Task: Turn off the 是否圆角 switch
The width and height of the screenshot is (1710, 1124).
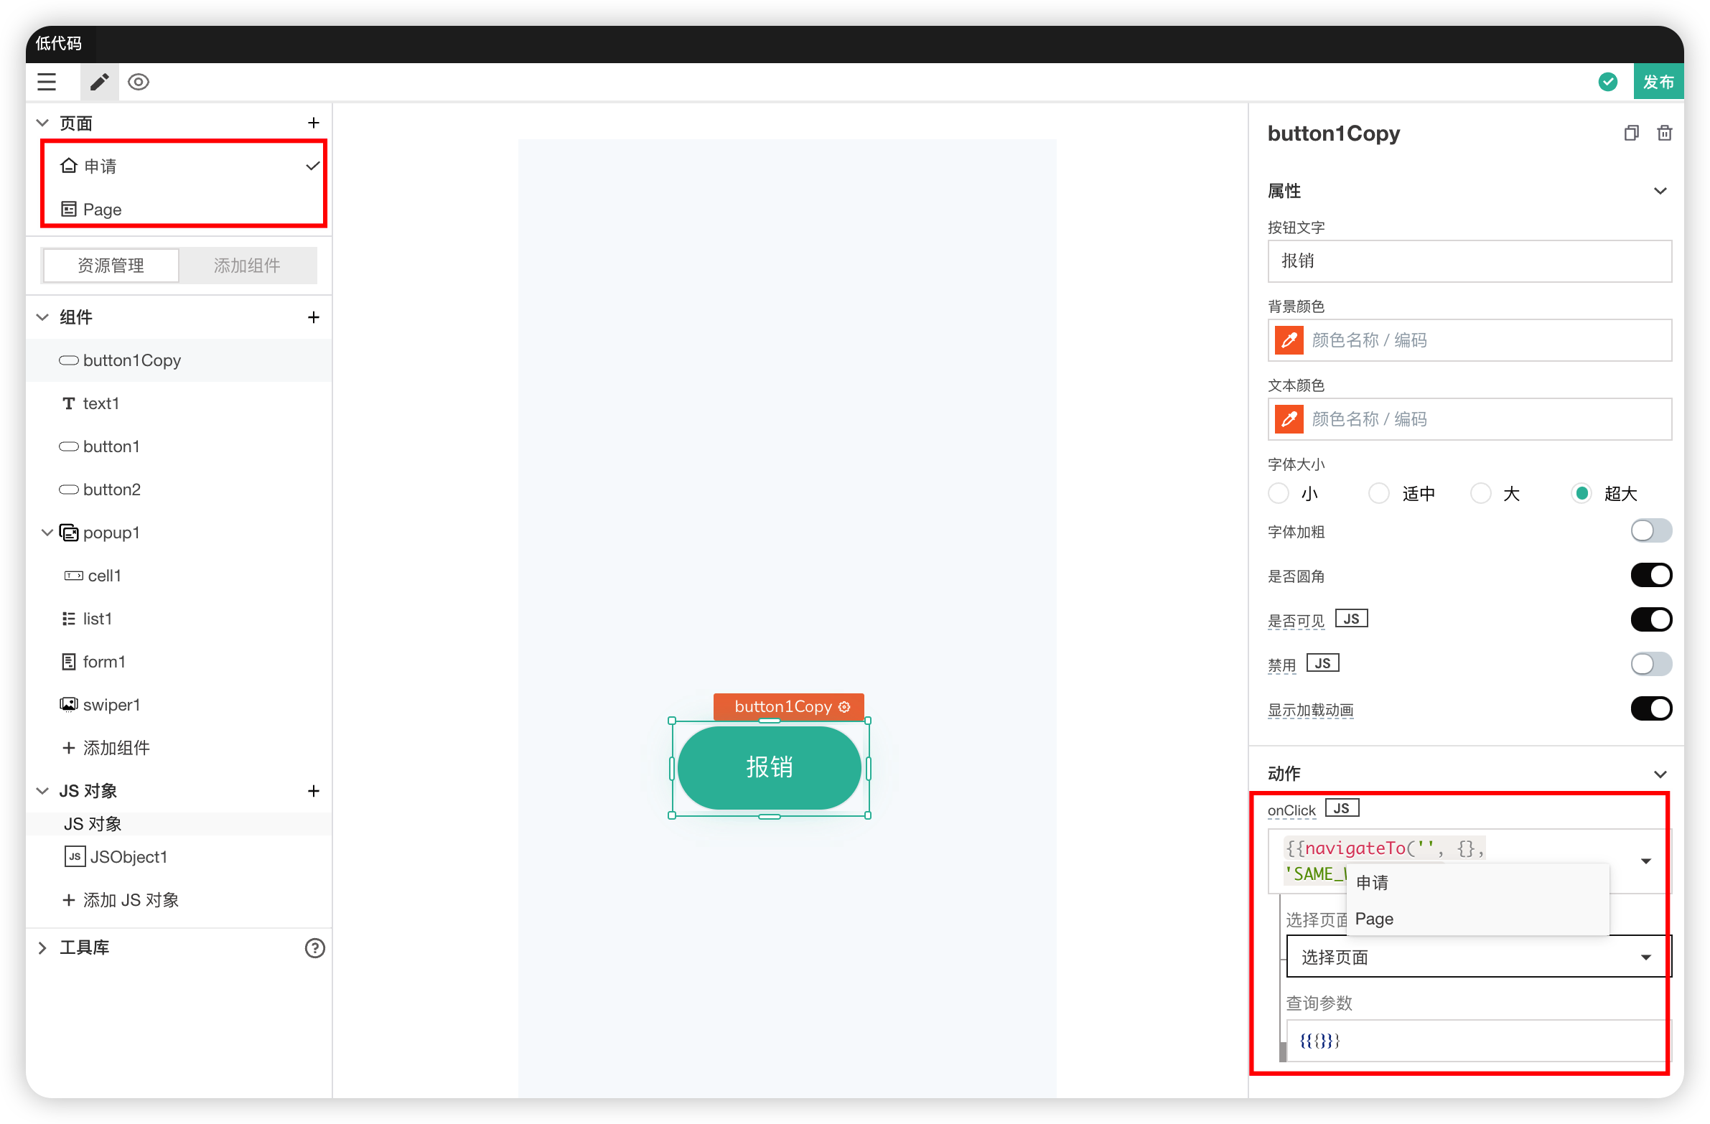Action: click(x=1650, y=576)
